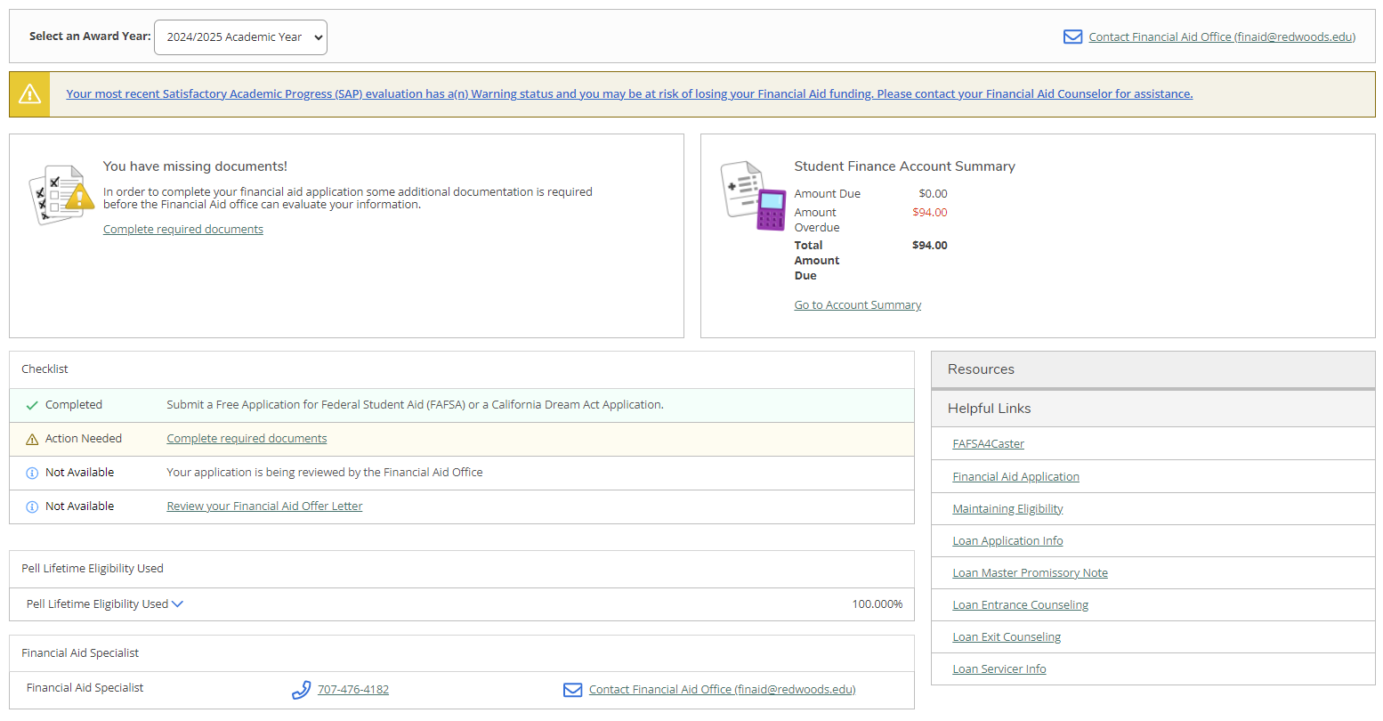The height and width of the screenshot is (721, 1383).
Task: Open the FAFSA4Caster helpful link
Action: 988,444
